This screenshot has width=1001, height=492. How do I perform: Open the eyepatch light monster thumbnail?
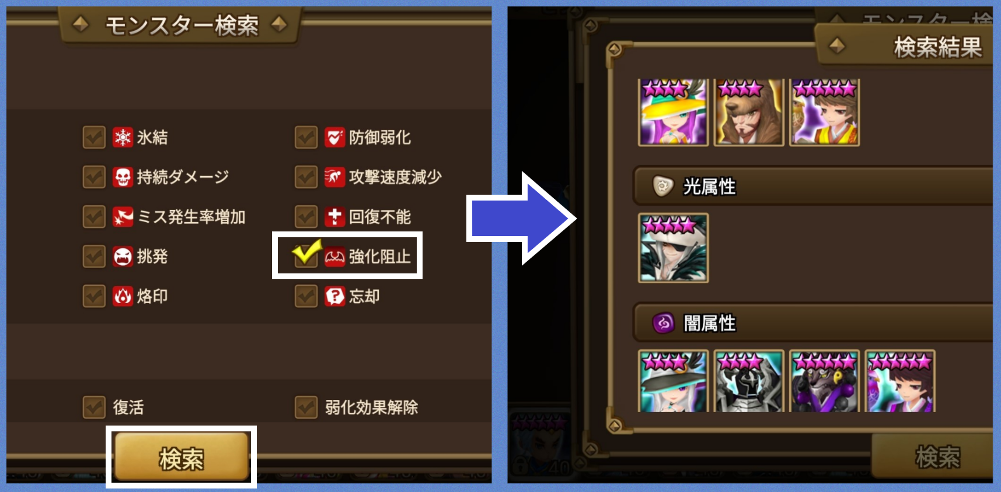(674, 248)
